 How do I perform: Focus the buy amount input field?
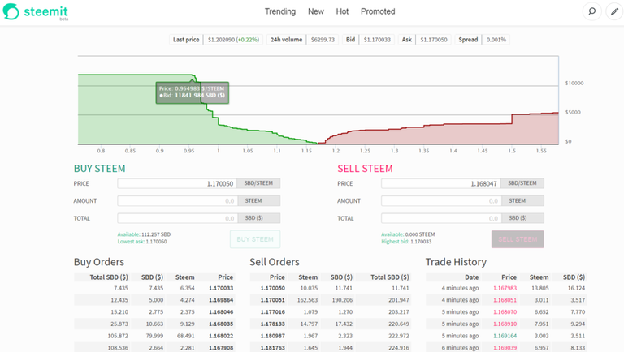[177, 201]
